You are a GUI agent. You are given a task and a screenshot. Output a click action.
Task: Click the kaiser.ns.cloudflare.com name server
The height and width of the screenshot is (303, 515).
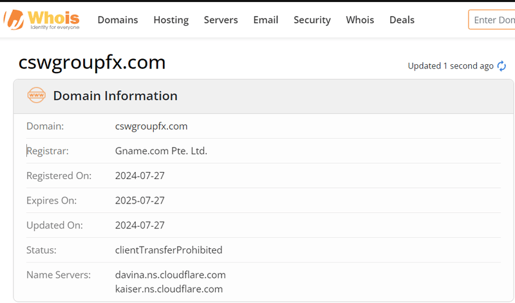pyautogui.click(x=169, y=289)
